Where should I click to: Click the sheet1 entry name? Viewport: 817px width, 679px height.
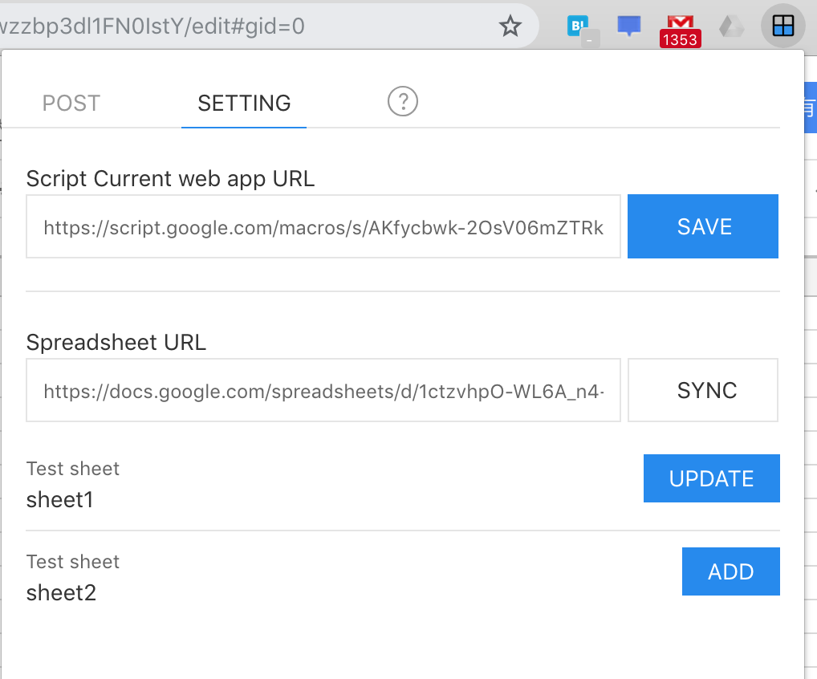60,500
